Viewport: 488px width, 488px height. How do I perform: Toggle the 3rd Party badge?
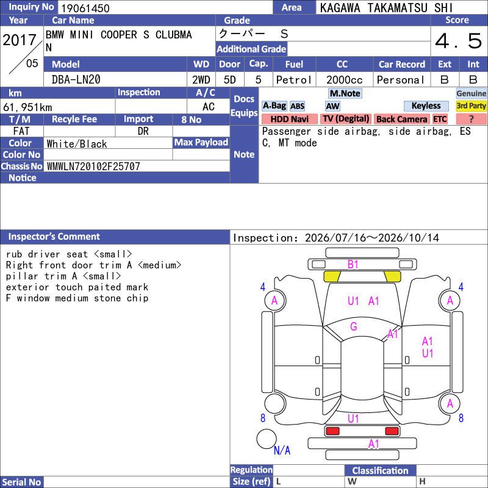tap(471, 106)
